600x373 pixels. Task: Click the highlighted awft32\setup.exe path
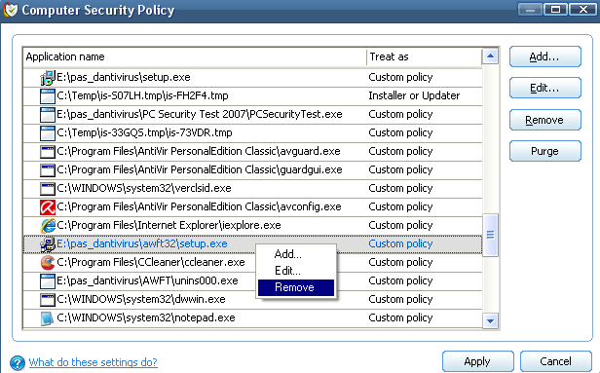(142, 244)
